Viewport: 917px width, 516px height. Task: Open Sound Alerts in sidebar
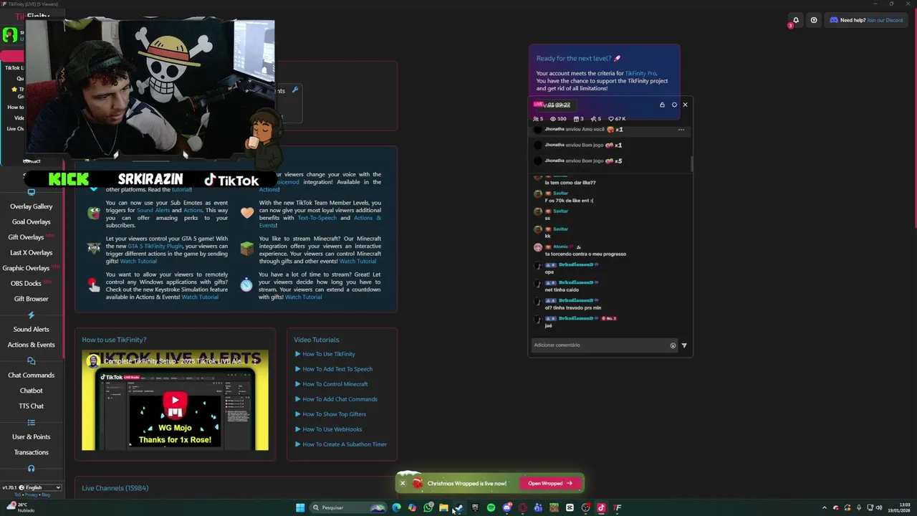[32, 330]
